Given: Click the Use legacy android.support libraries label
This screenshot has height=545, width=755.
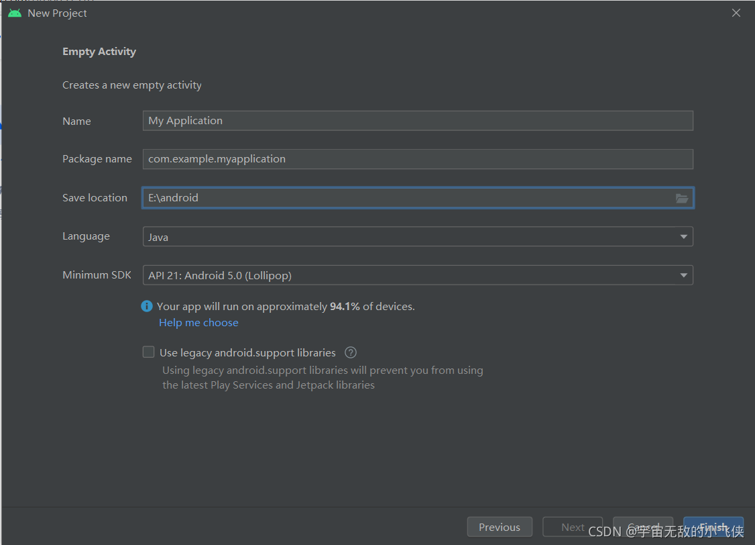Looking at the screenshot, I should (247, 353).
